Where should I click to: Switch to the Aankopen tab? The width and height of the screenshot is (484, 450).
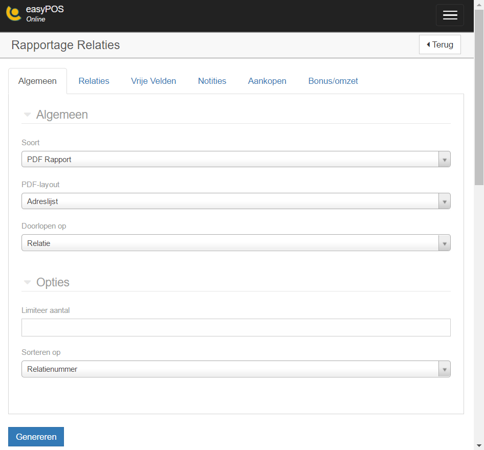click(x=267, y=81)
